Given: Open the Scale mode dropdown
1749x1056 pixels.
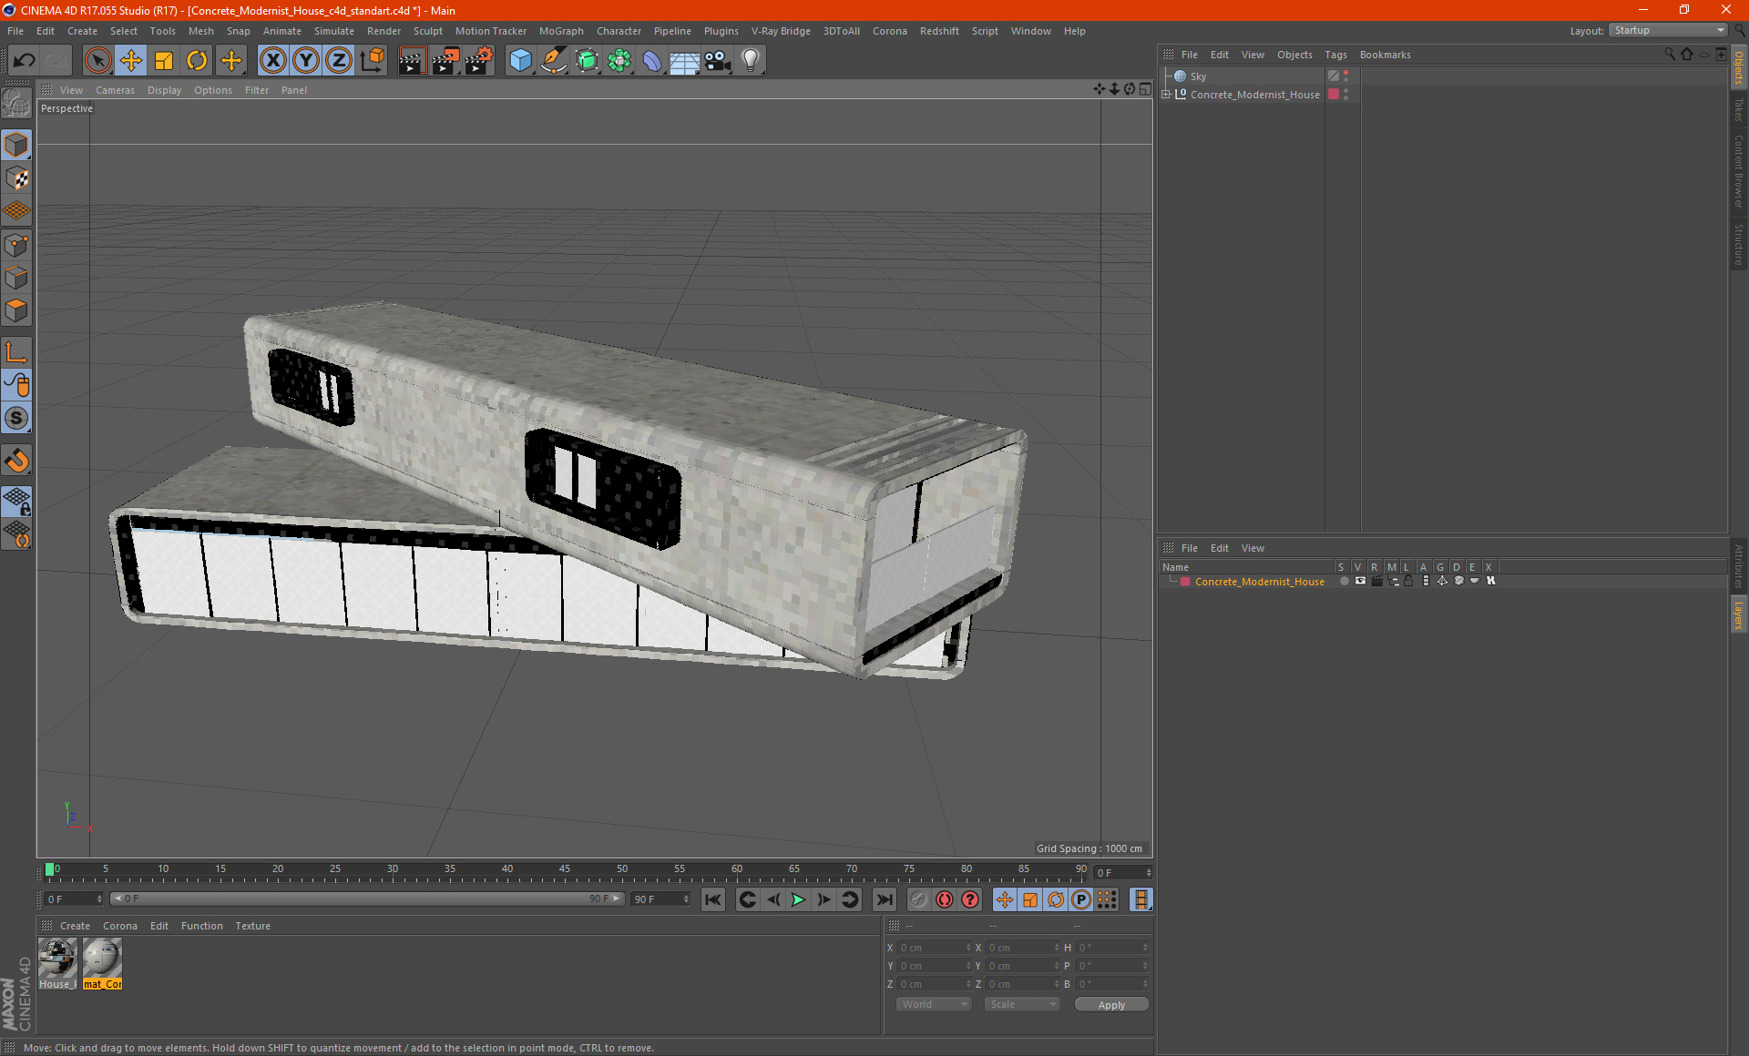Looking at the screenshot, I should tap(1022, 1004).
